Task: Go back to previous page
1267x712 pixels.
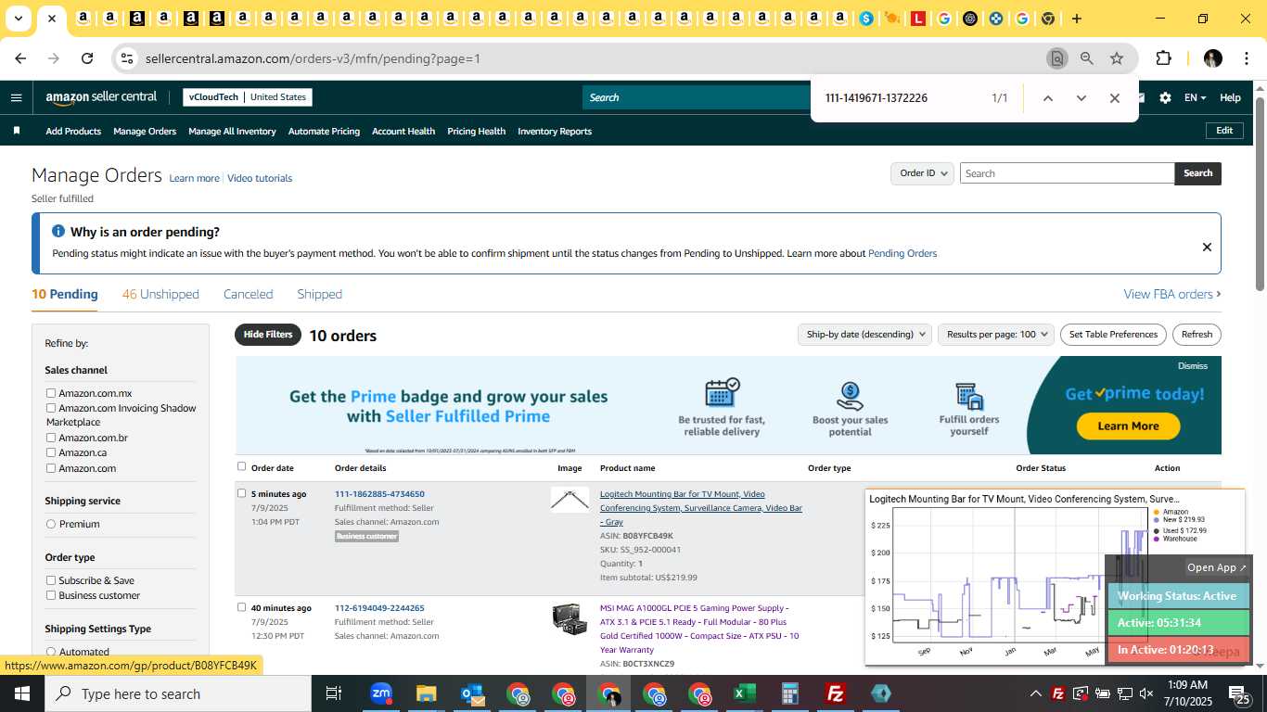Action: tap(20, 58)
